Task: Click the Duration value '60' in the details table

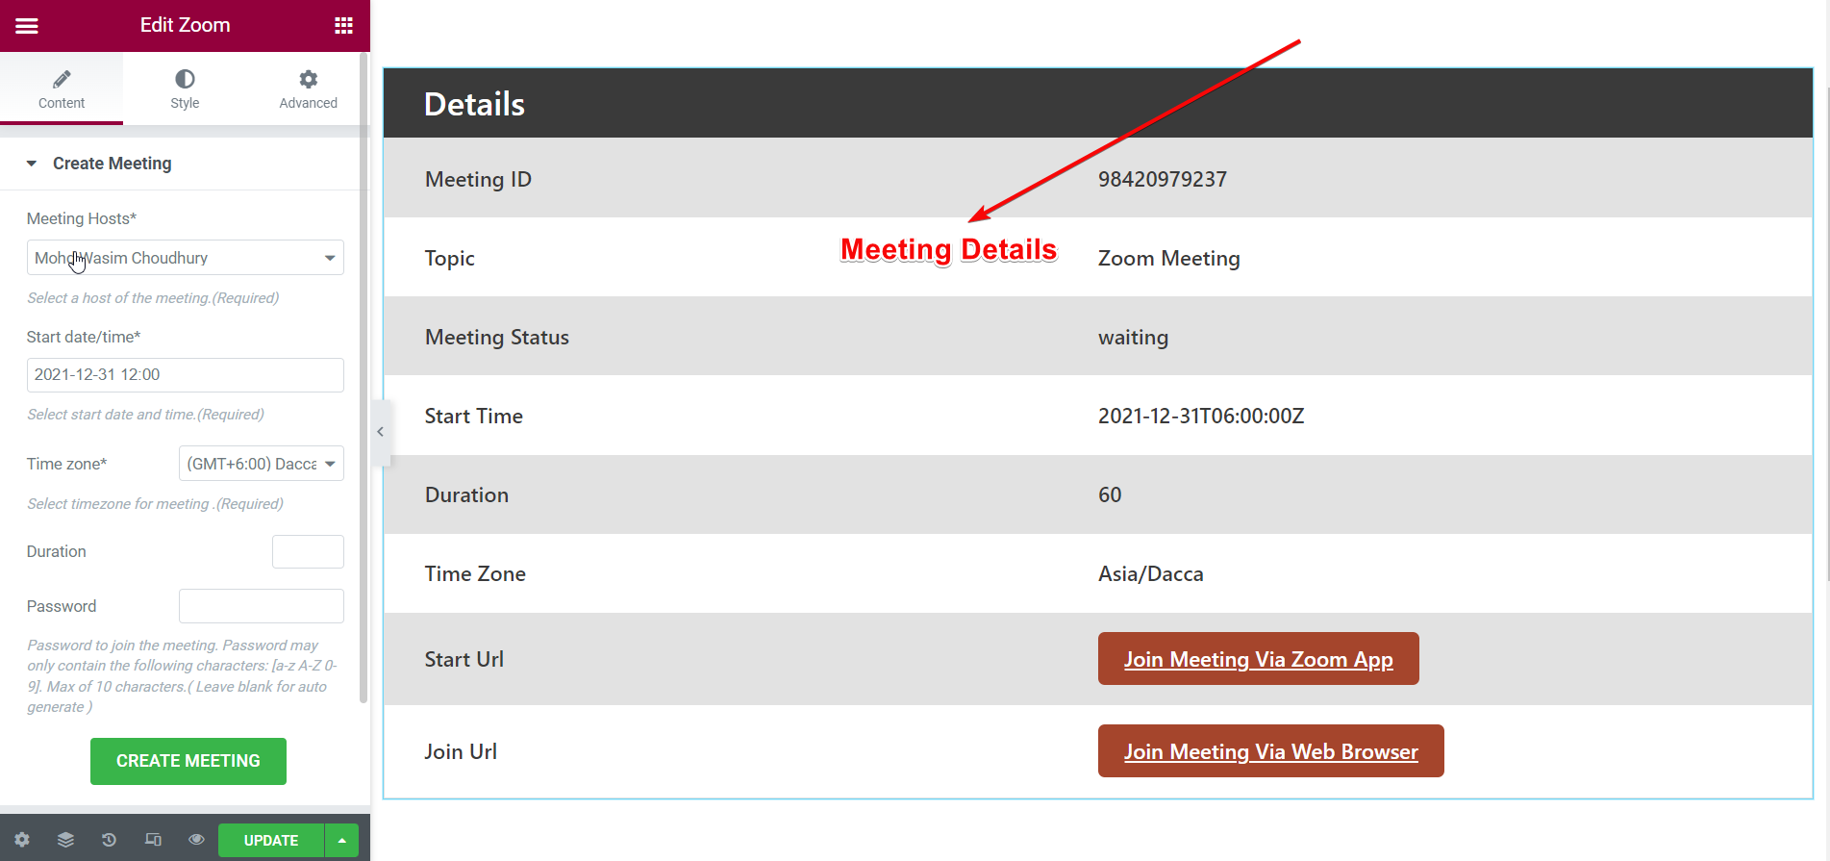Action: (x=1110, y=495)
